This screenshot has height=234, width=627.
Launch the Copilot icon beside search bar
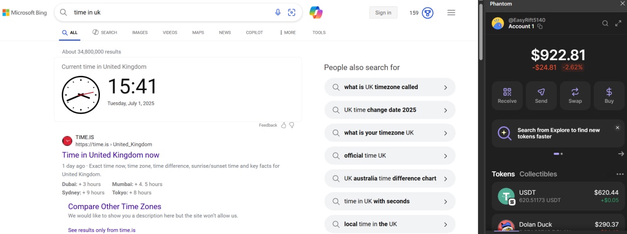(x=316, y=13)
